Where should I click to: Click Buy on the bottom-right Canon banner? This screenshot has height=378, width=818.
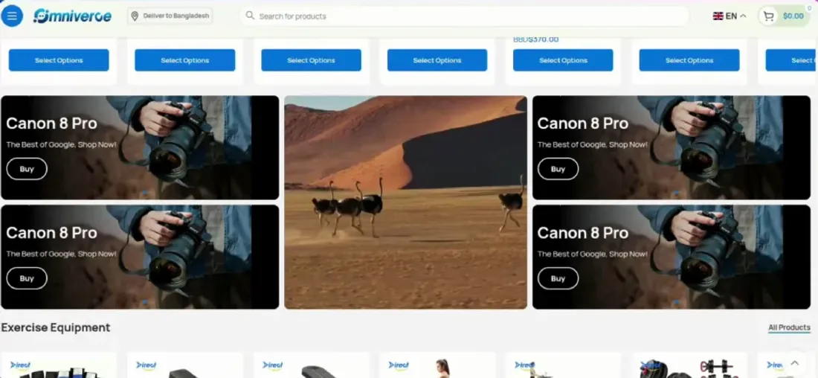[558, 278]
